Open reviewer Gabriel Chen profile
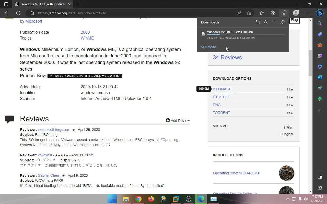The image size is (327, 204). 48,175
